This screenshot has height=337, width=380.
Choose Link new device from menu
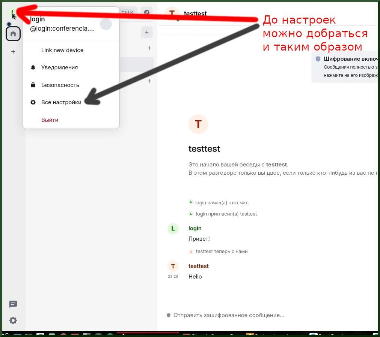pos(62,50)
